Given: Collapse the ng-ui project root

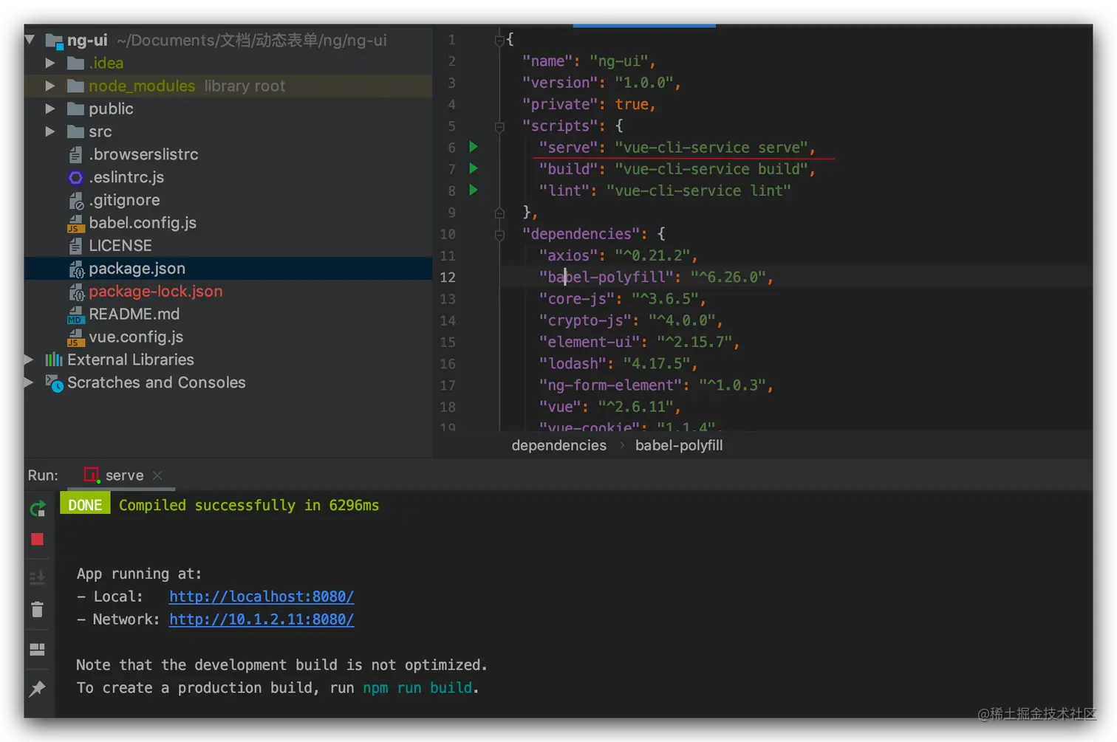Looking at the screenshot, I should 30,40.
